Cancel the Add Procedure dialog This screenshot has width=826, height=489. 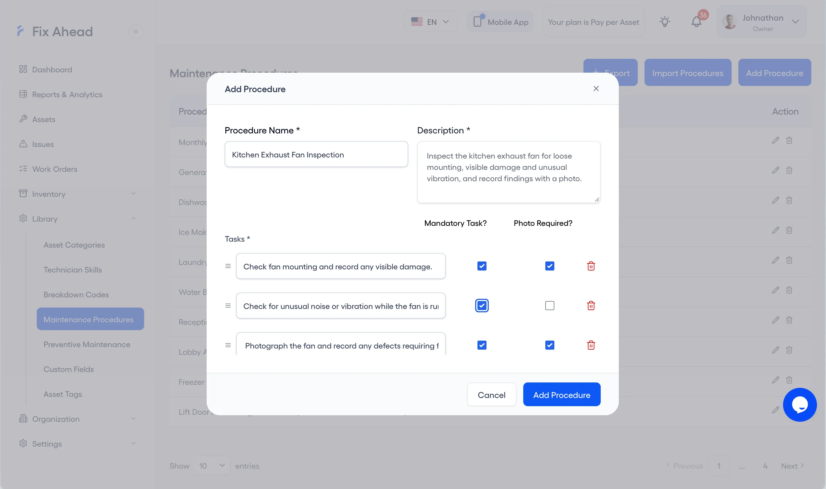click(491, 394)
